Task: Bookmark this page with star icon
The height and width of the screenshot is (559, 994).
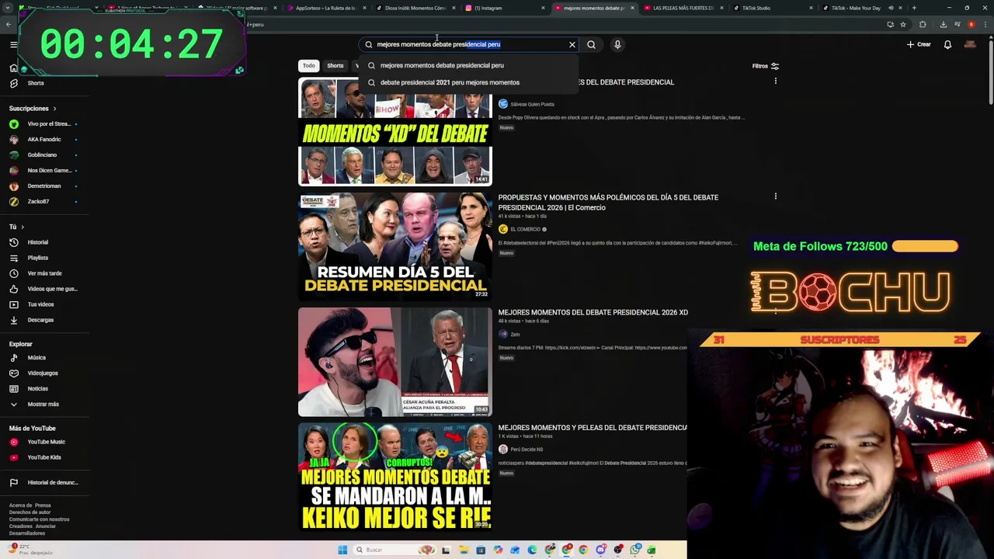Action: click(903, 24)
